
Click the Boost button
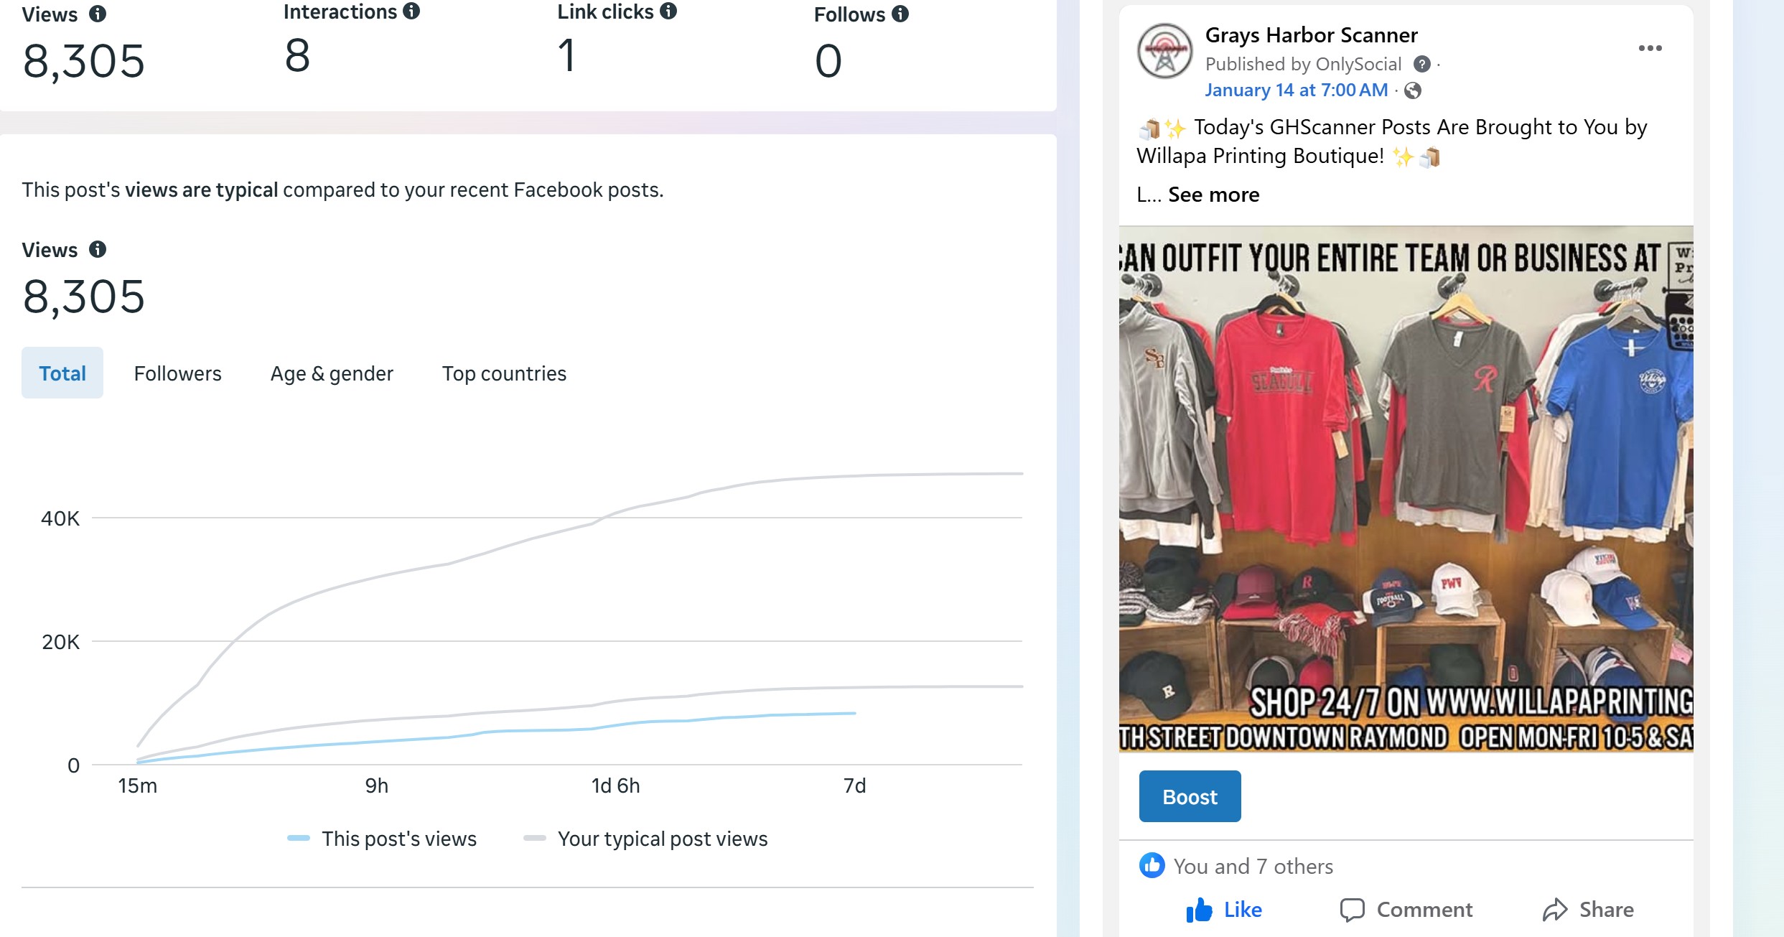pos(1190,796)
